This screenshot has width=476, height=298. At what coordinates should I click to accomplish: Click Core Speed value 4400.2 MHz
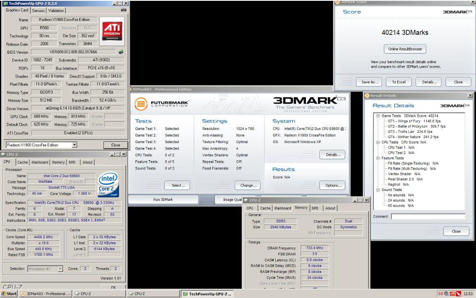pos(44,237)
